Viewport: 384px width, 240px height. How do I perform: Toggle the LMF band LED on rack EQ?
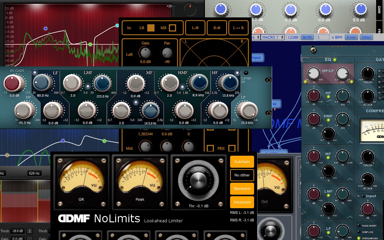pyautogui.click(x=88, y=86)
